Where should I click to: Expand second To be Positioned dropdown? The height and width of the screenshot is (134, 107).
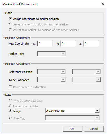87,79
